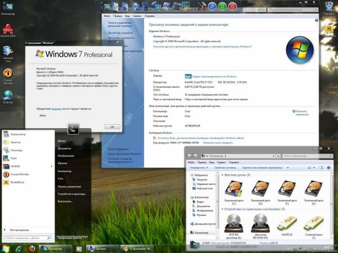
Task: Toggle the preview pane in Computer window
Action: click(x=321, y=168)
